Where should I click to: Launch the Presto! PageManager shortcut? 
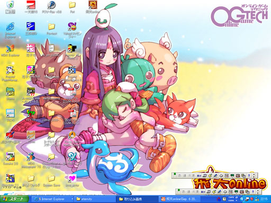pyautogui.click(x=10, y=73)
